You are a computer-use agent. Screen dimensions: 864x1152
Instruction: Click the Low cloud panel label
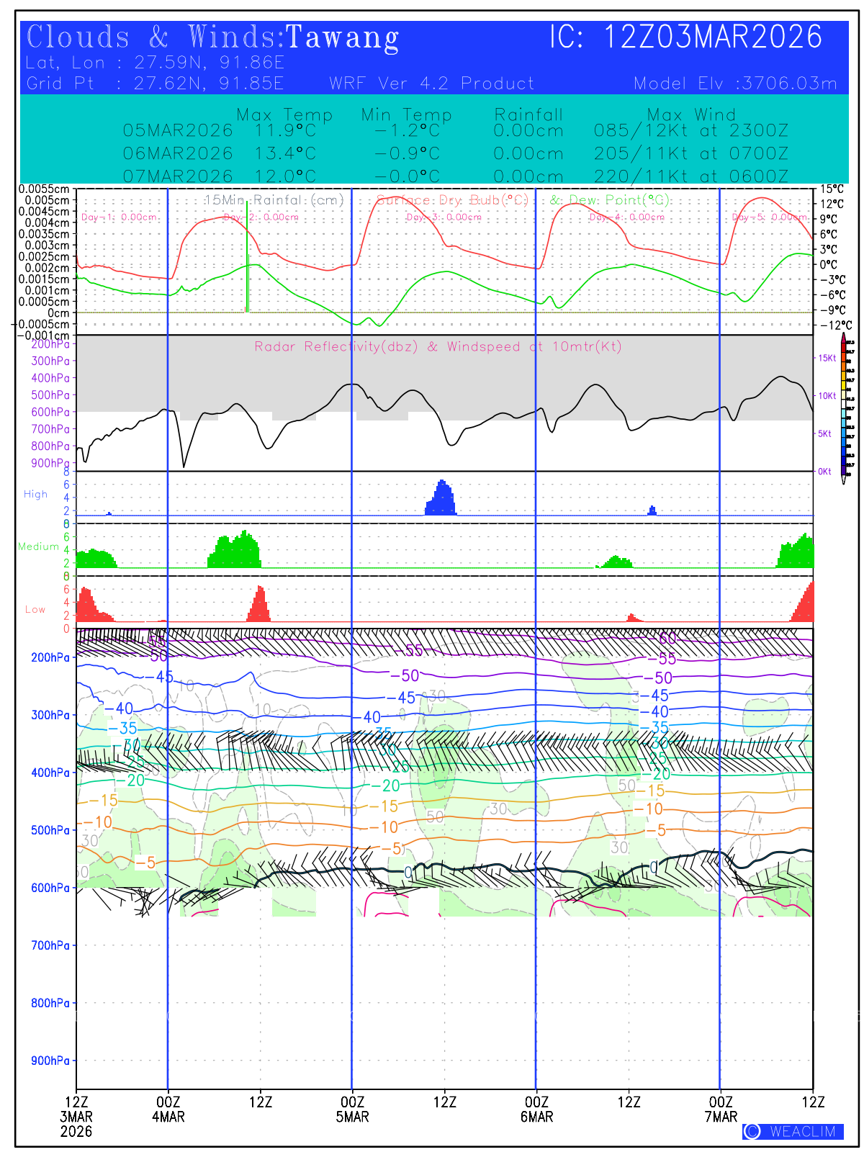pos(35,609)
